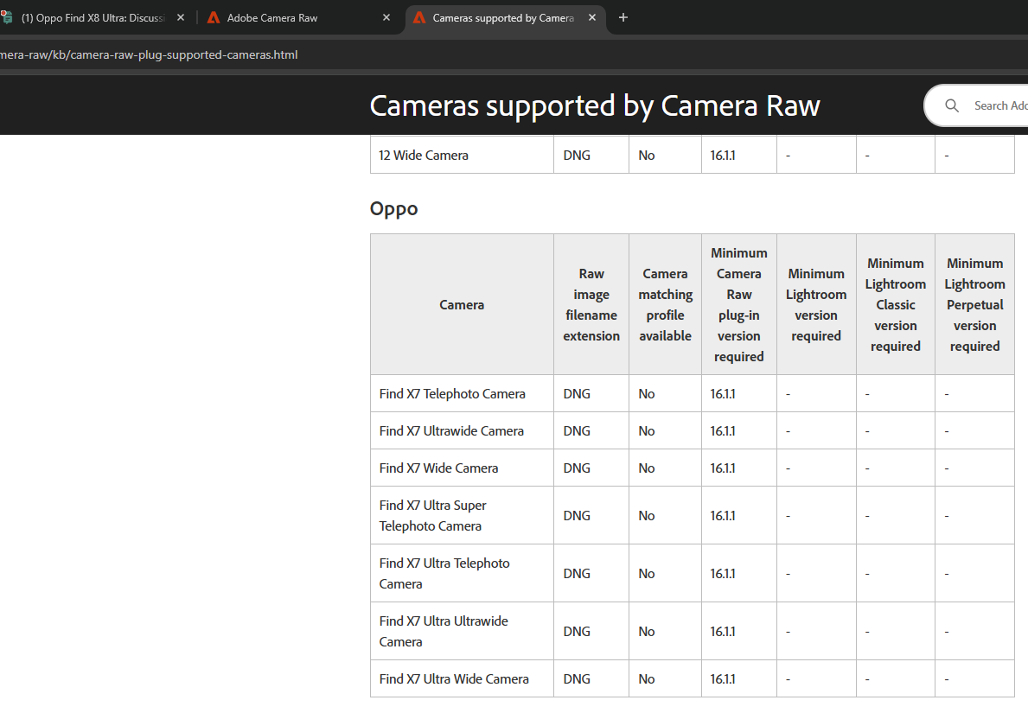Click the search magnifier icon

click(x=952, y=105)
